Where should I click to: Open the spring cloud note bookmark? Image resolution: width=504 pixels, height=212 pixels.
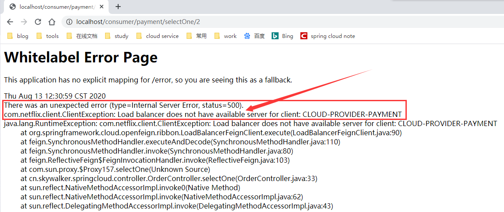(328, 36)
